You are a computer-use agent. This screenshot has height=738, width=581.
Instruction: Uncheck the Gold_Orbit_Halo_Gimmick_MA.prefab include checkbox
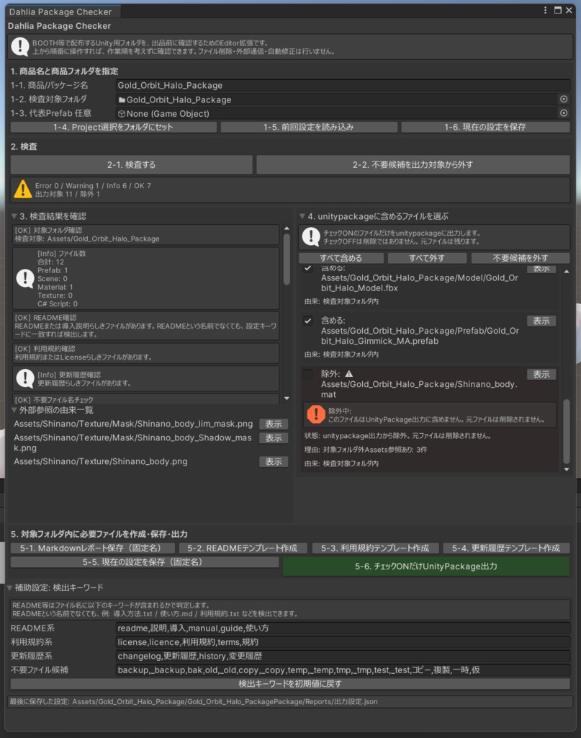pyautogui.click(x=308, y=321)
